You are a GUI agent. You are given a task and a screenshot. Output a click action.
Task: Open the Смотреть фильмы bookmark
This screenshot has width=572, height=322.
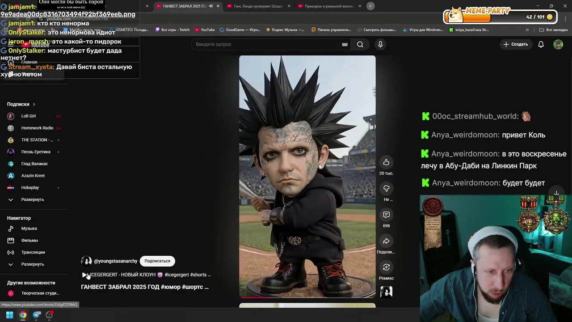[377, 30]
